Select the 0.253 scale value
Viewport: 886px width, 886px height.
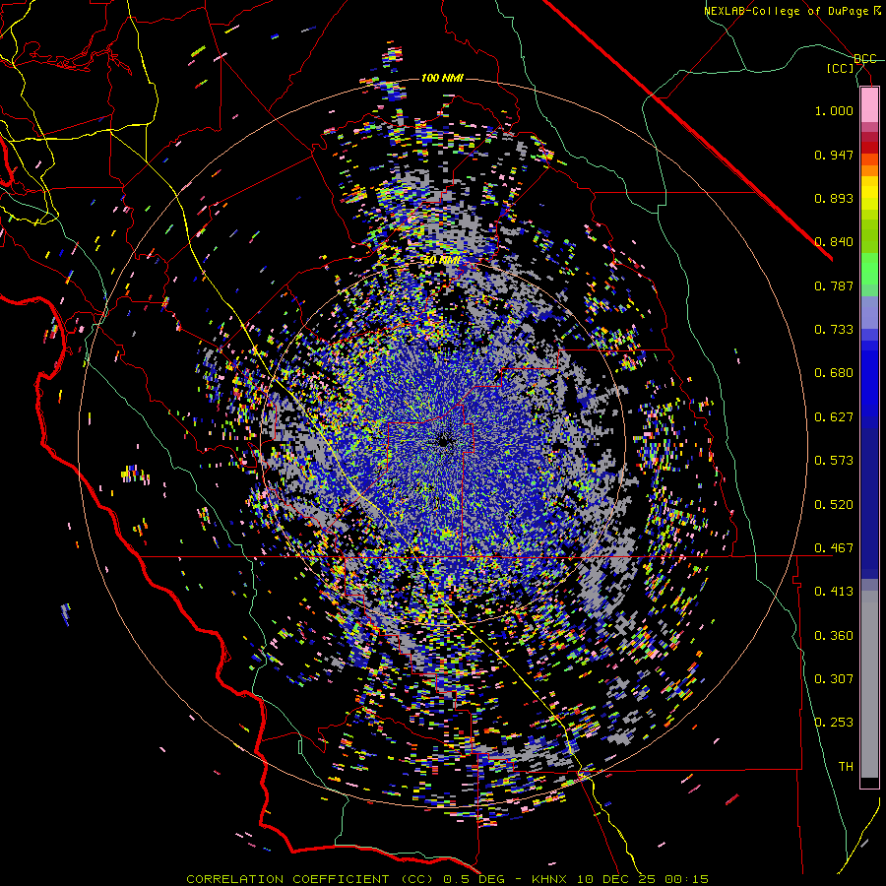834,723
